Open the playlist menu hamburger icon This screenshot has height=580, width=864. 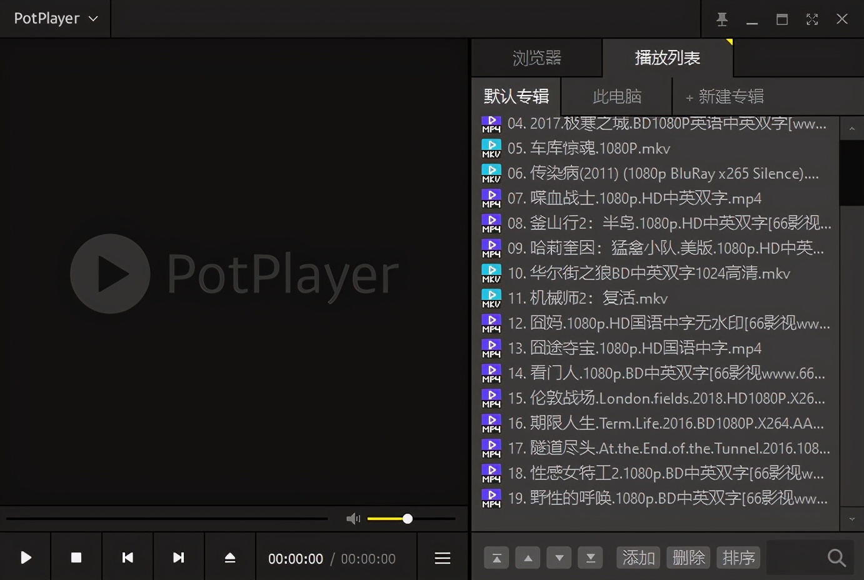pyautogui.click(x=443, y=557)
